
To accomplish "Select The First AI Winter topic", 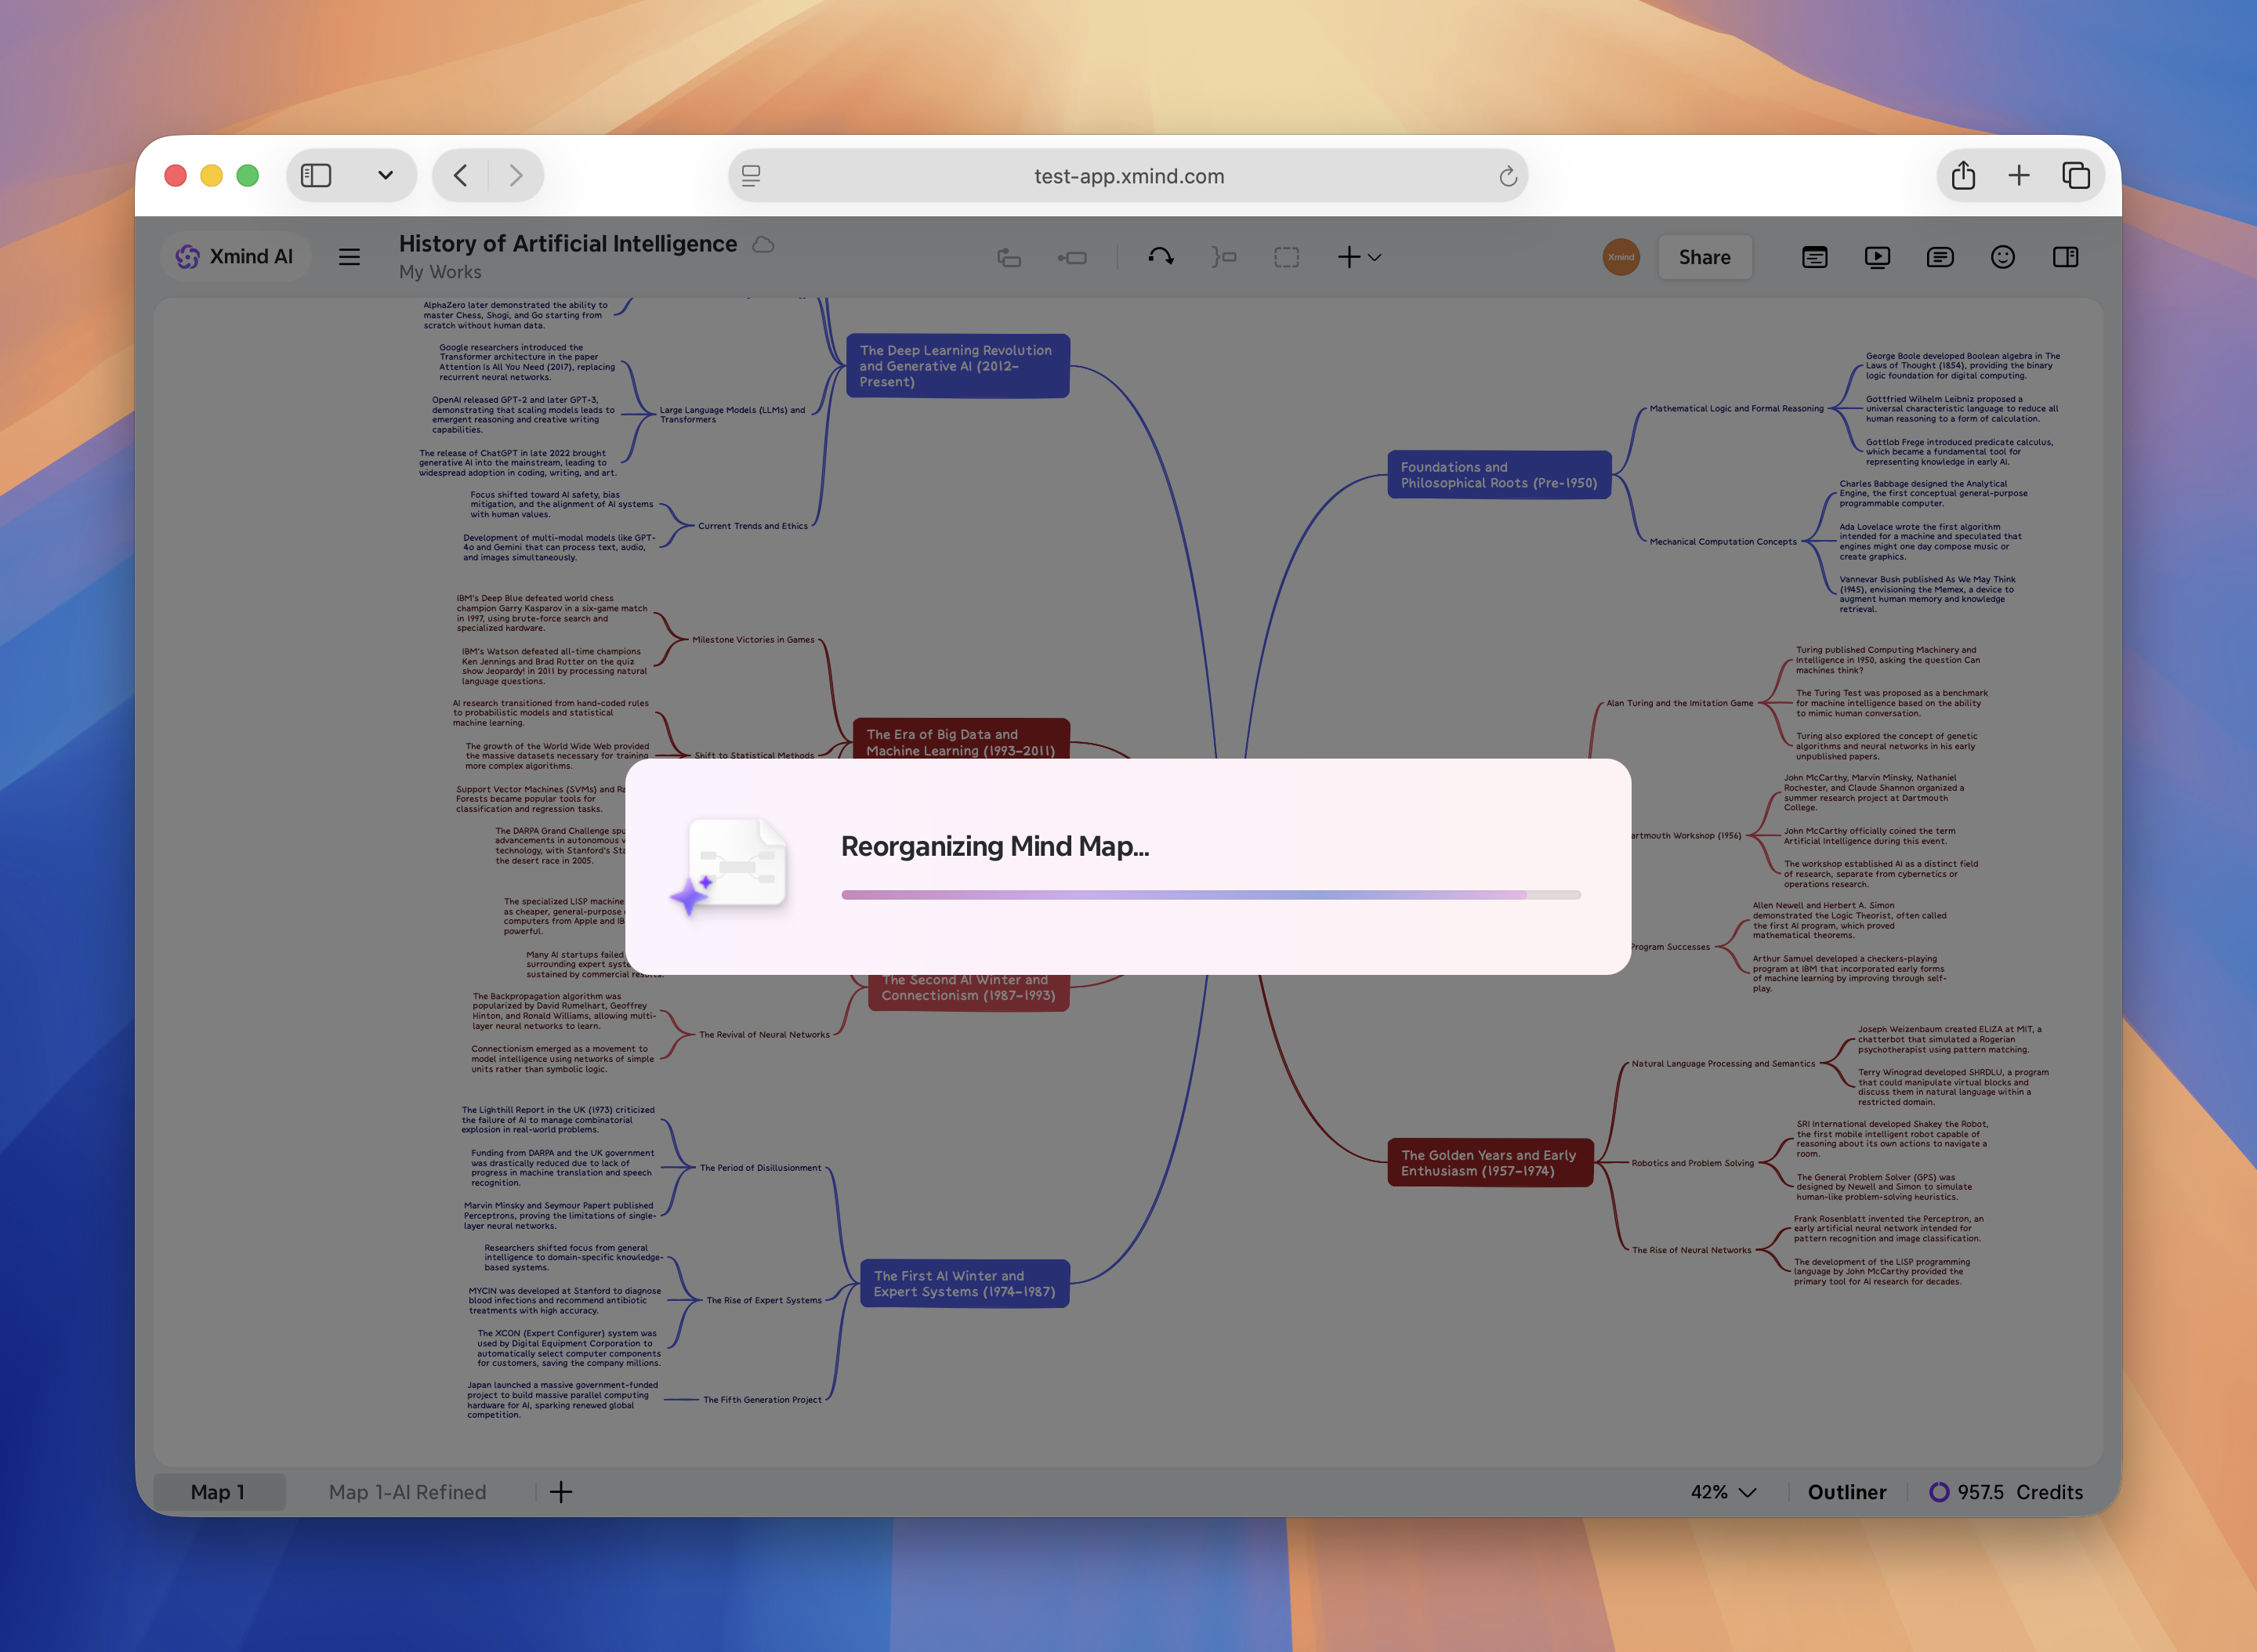I will coord(964,1284).
